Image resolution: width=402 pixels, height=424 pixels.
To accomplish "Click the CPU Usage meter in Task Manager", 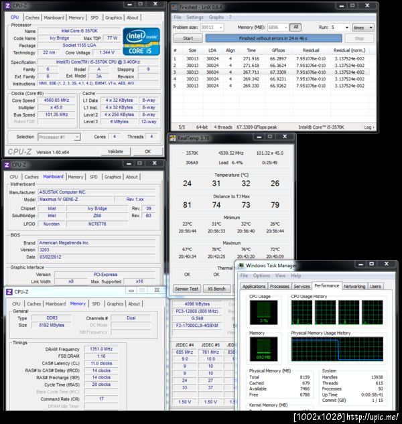I will pyautogui.click(x=263, y=312).
